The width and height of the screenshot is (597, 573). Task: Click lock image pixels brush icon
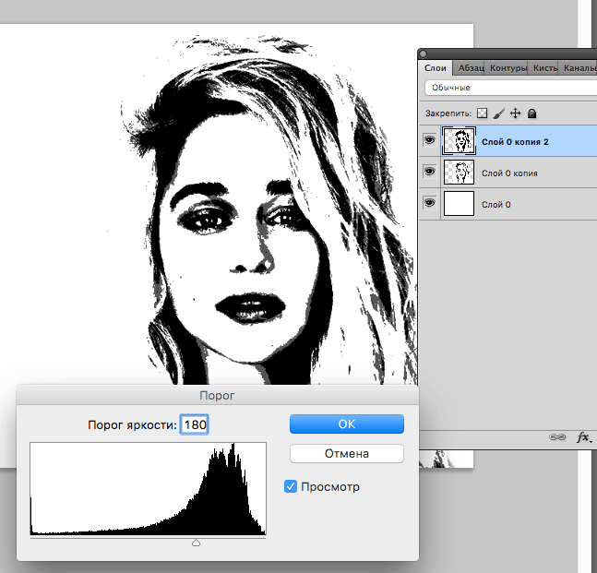pos(498,113)
